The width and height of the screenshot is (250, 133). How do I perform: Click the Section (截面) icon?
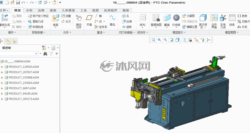167,18
